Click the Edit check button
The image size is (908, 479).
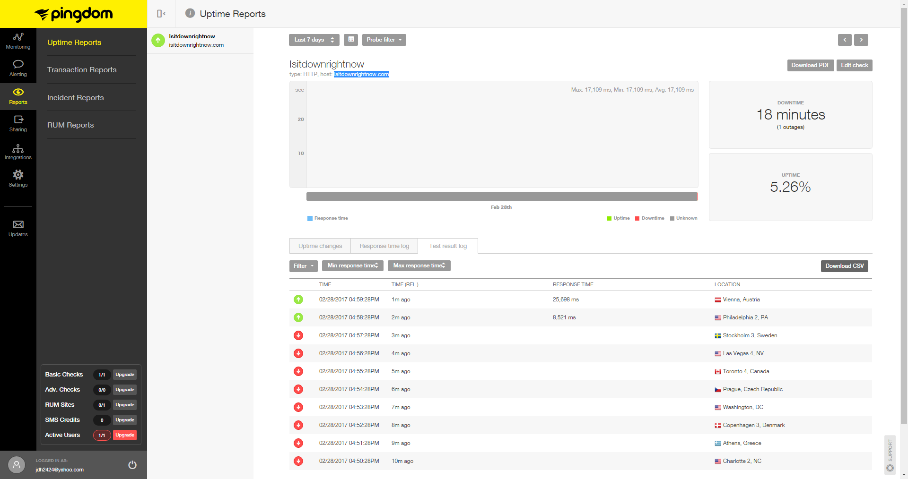coord(855,65)
